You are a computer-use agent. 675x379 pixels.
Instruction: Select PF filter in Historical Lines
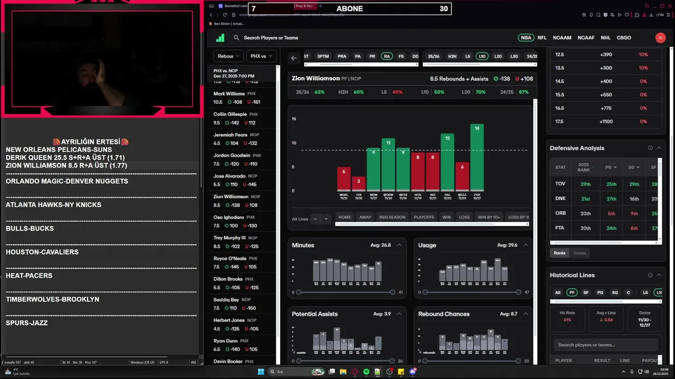572,292
